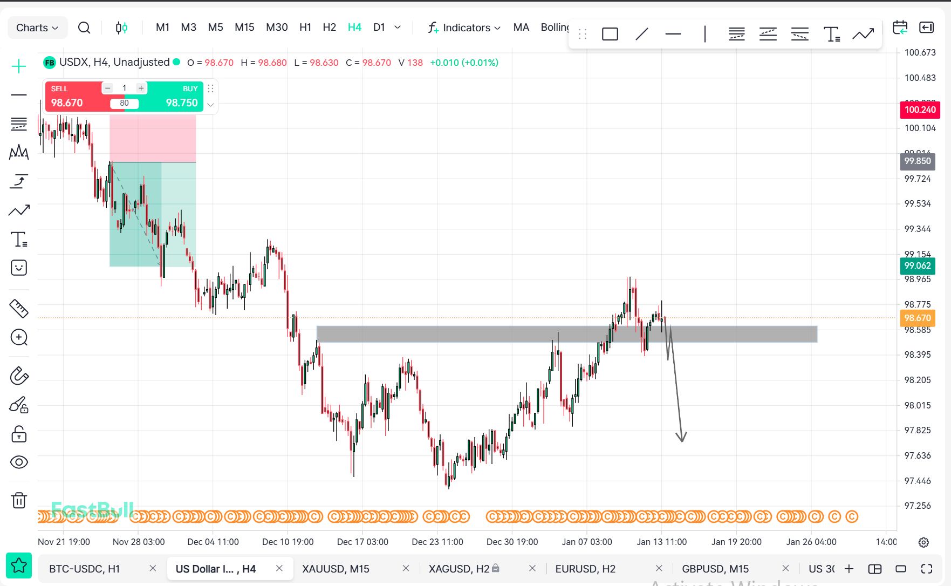Expand the Indicators dropdown
The image size is (951, 586).
click(464, 28)
